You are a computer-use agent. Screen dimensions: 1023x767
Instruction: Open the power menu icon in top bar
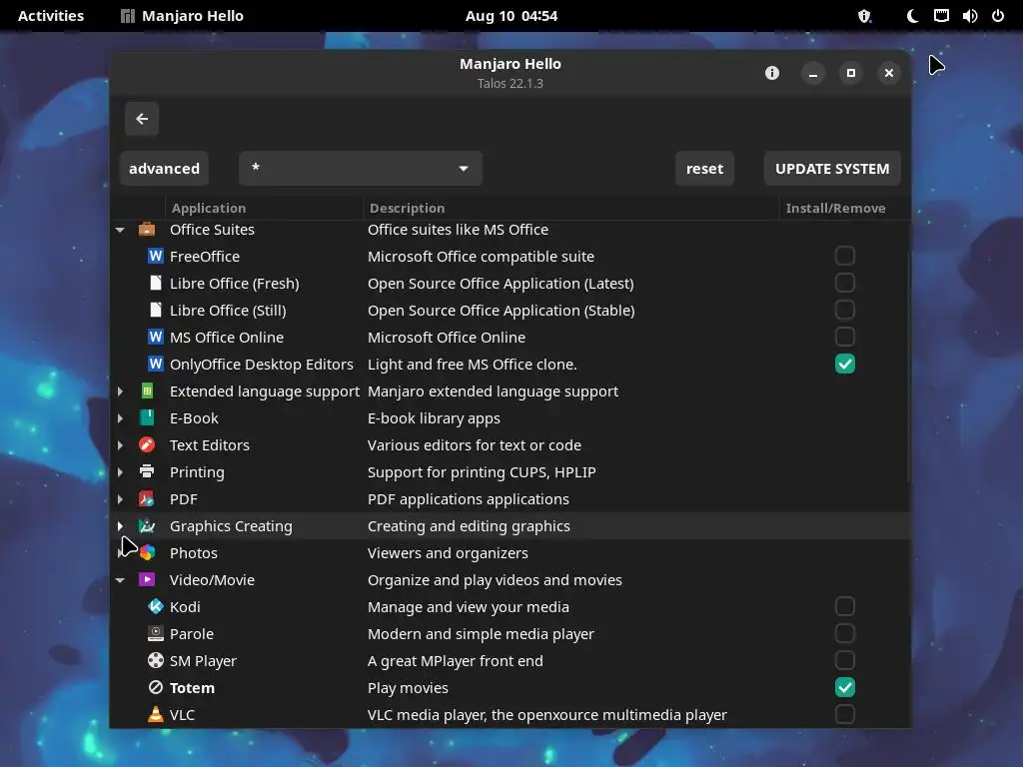[998, 16]
